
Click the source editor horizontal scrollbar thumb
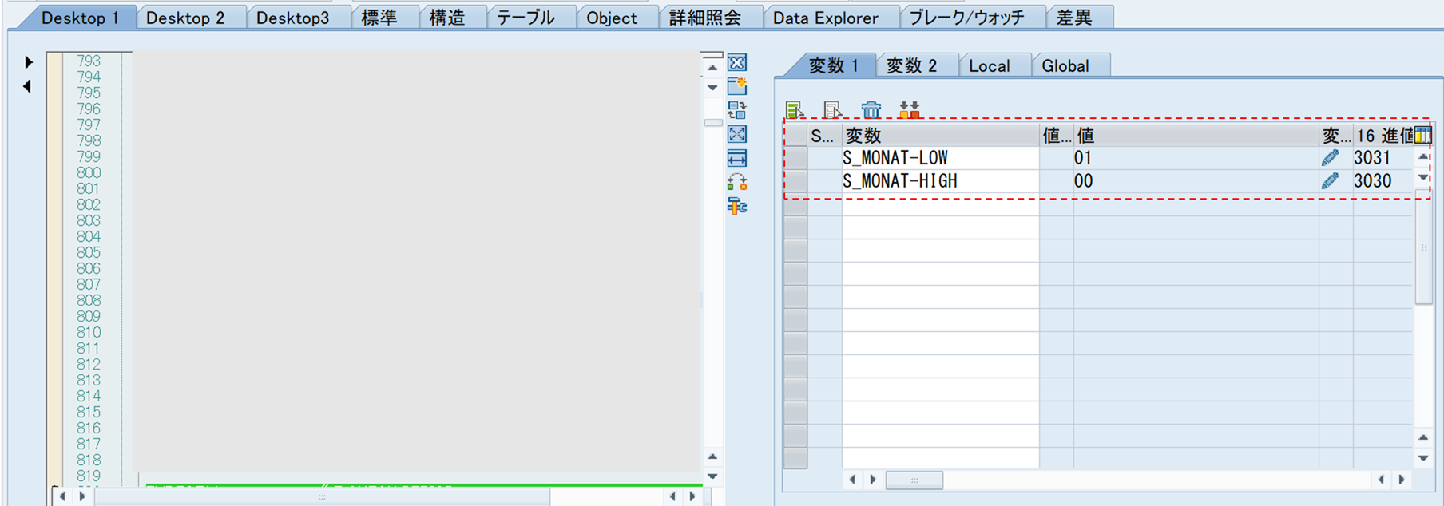tap(322, 496)
